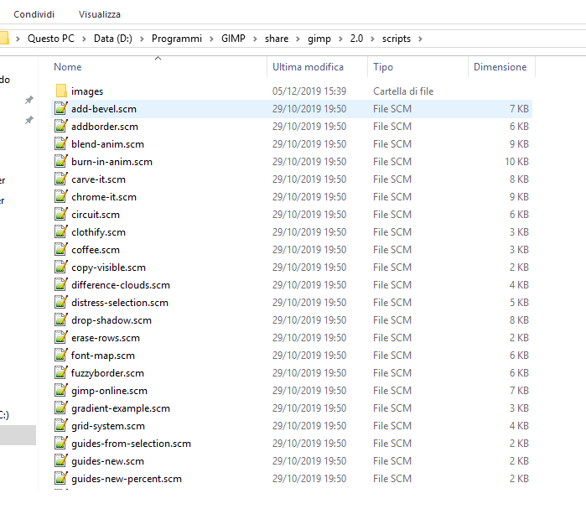
Task: Select the gimp-online.scm file icon
Action: (x=61, y=390)
